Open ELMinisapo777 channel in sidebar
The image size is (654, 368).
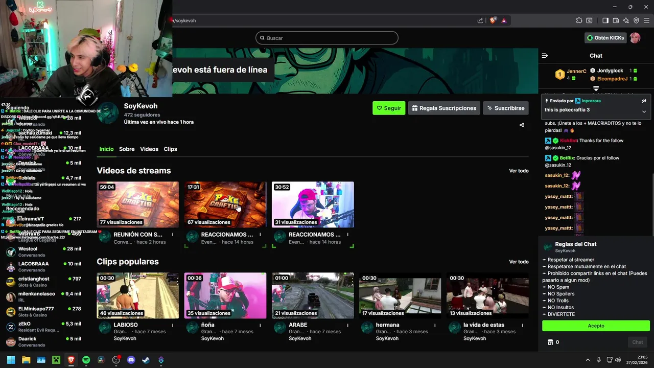(x=43, y=312)
